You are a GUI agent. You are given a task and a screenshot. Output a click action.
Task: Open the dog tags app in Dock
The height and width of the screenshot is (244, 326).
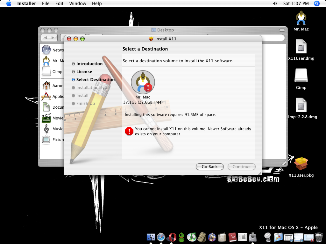(202, 237)
